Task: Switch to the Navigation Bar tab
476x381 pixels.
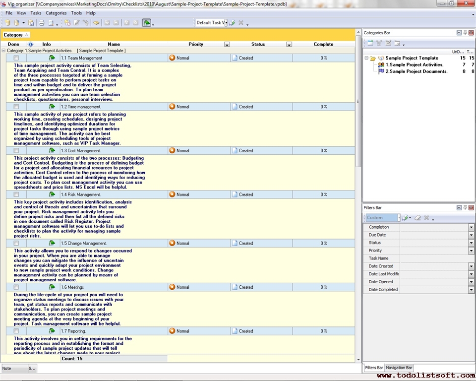Action: point(399,368)
